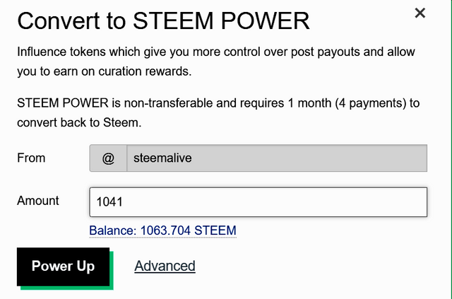The width and height of the screenshot is (452, 299).
Task: Close the Convert to STEEM POWER dialog
Action: click(x=420, y=13)
